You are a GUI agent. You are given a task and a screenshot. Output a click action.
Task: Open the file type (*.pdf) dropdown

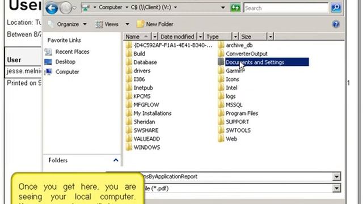point(336,189)
